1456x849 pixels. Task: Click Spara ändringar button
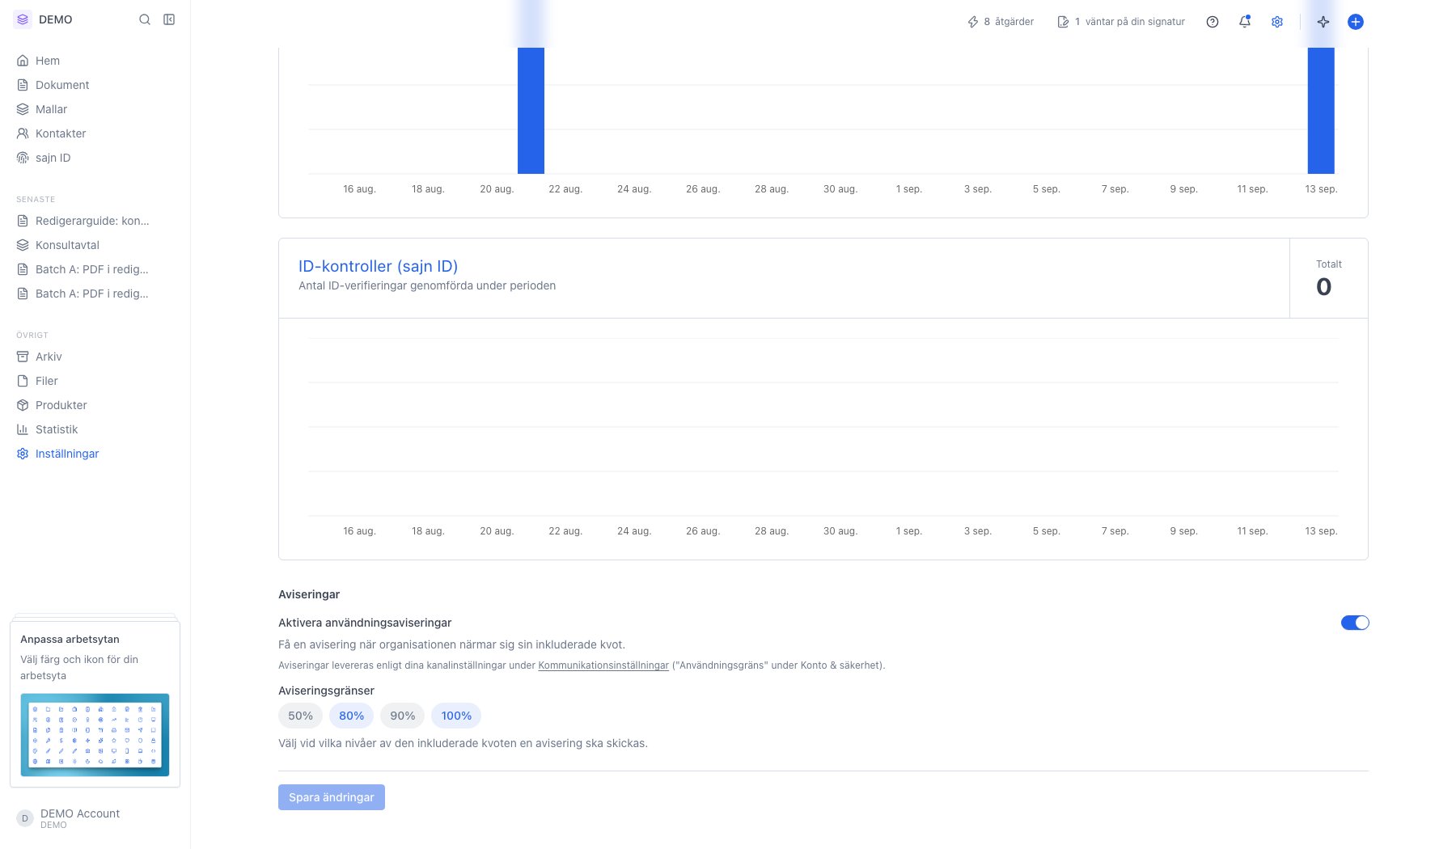click(332, 797)
